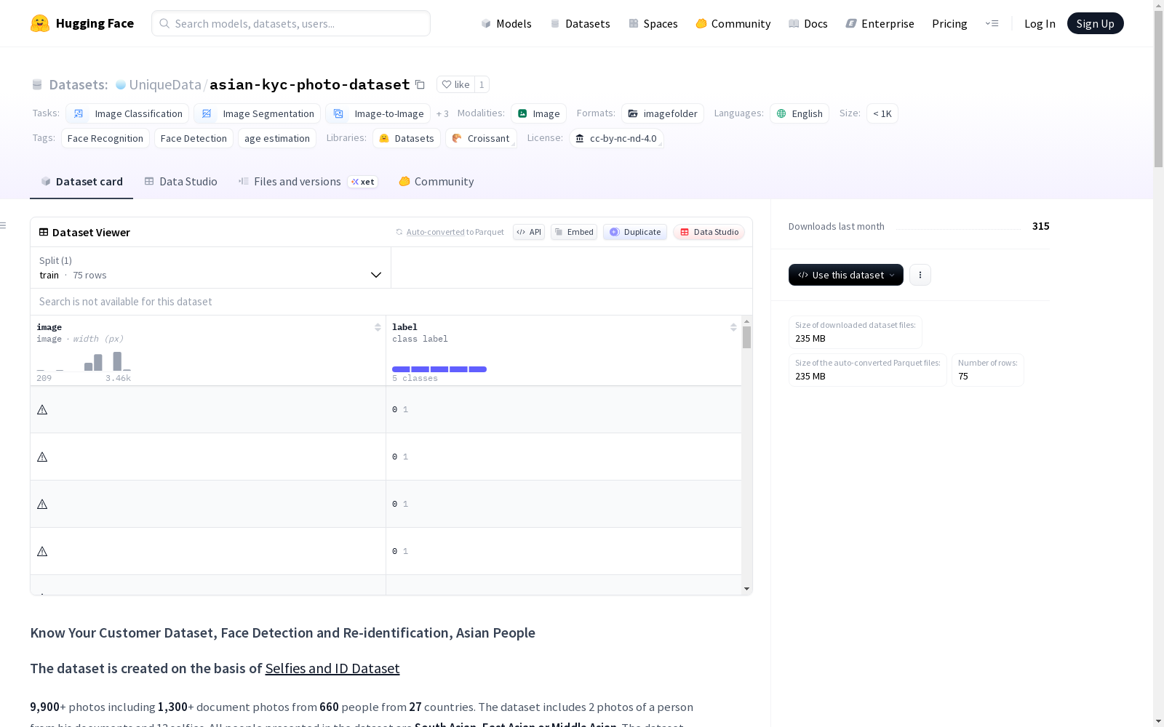Open the Datasets page in navbar
Image resolution: width=1164 pixels, height=727 pixels.
[x=580, y=23]
